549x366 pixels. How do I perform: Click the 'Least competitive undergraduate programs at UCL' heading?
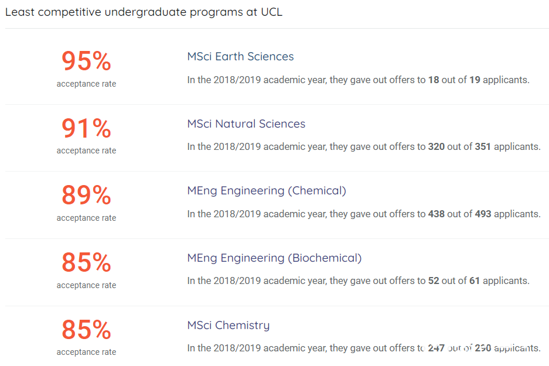point(144,12)
